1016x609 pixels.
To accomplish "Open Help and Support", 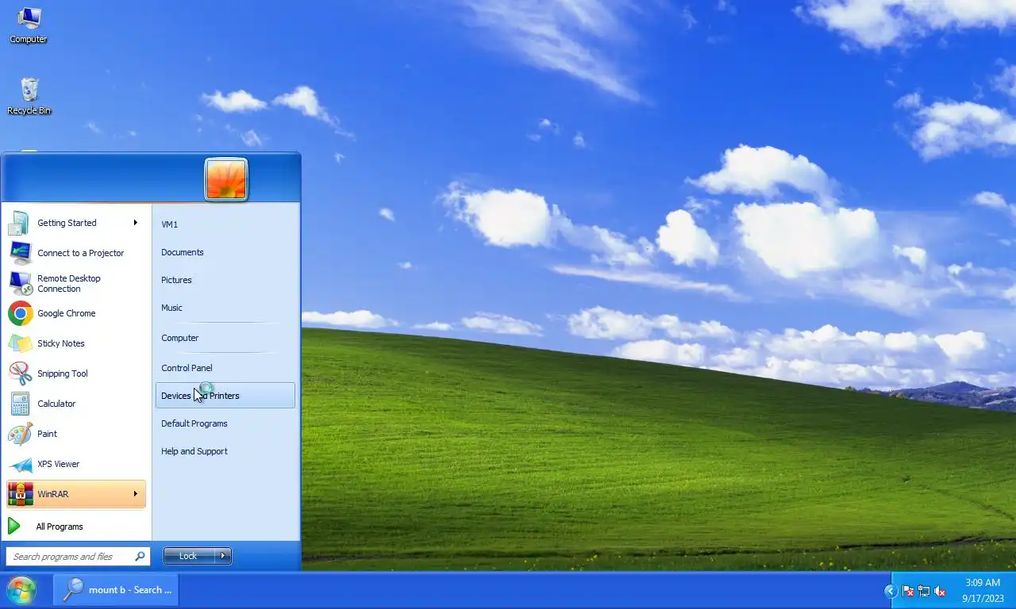I will [225, 451].
